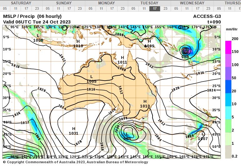The image size is (241, 167).
Task: Open the WEDNESDAY day header
Action: 192,3
